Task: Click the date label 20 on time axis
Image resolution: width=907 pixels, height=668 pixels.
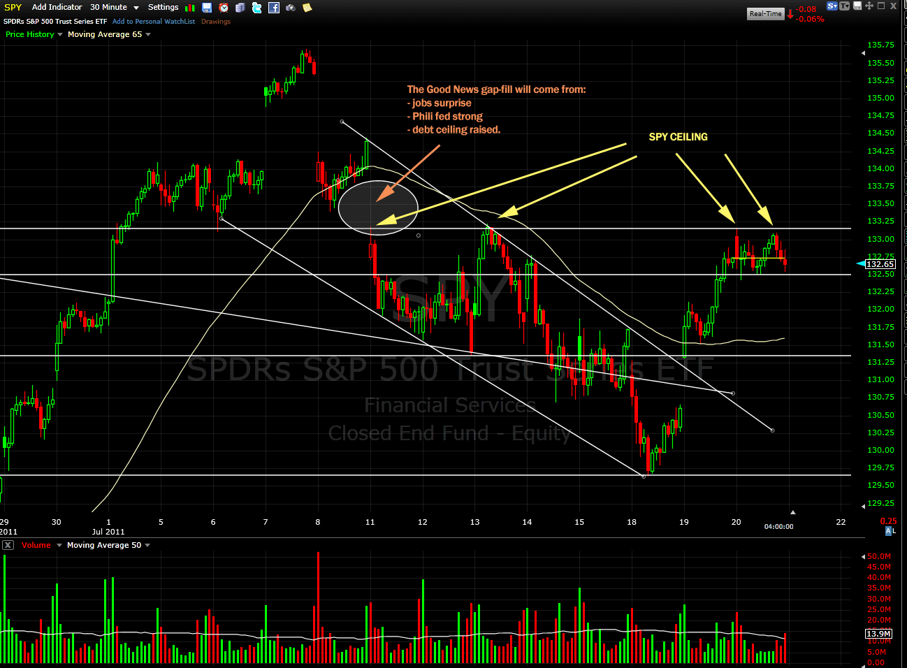Action: click(x=736, y=522)
